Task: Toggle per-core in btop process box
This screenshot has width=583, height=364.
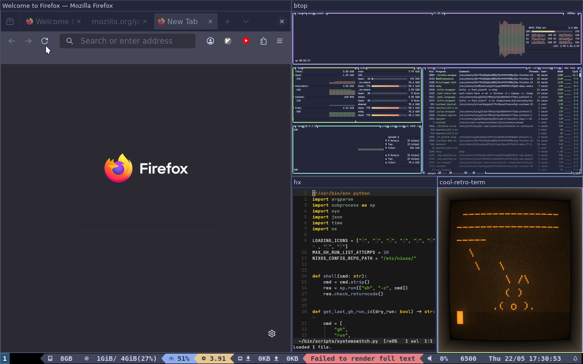Action: pos(533,68)
